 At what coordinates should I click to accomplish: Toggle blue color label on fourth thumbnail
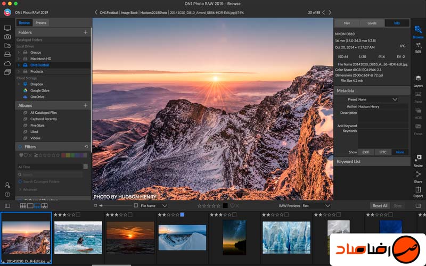tap(182, 215)
